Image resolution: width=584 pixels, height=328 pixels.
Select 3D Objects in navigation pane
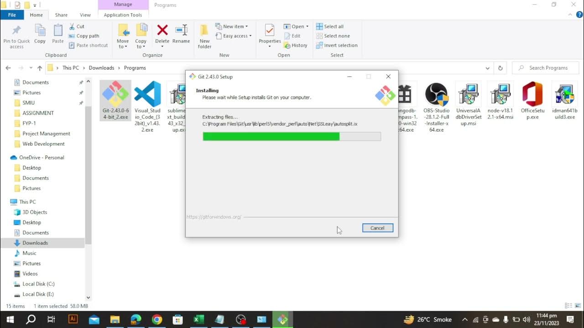coord(35,212)
